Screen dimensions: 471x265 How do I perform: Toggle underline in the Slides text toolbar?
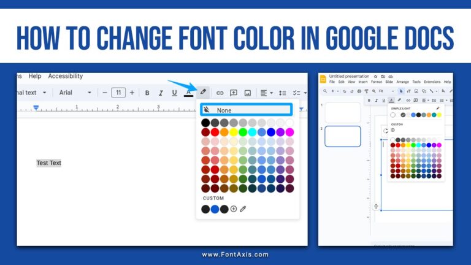(384, 101)
